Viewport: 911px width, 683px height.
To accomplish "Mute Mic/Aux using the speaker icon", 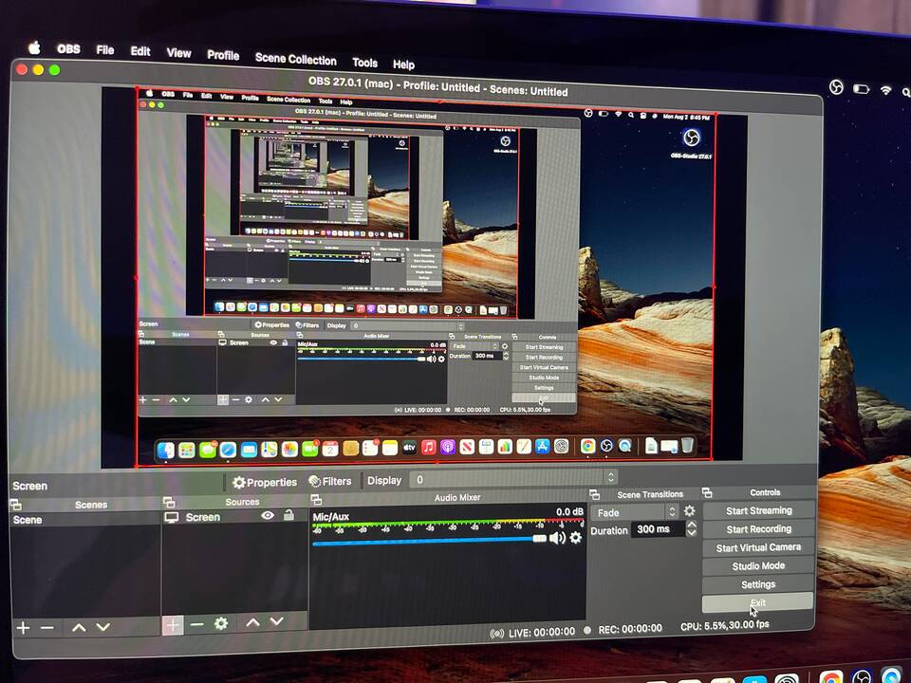I will 557,538.
